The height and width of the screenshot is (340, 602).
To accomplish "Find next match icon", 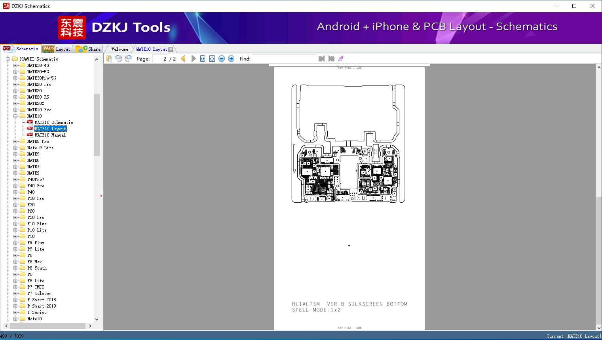I will tap(331, 59).
